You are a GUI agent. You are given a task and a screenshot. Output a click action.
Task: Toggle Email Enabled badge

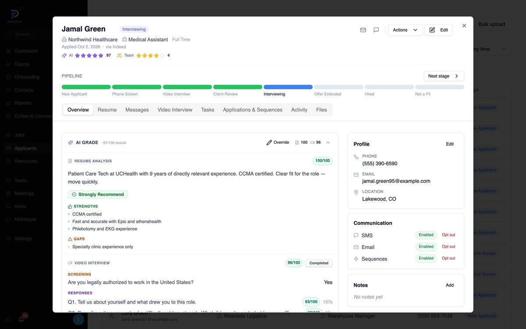click(426, 247)
